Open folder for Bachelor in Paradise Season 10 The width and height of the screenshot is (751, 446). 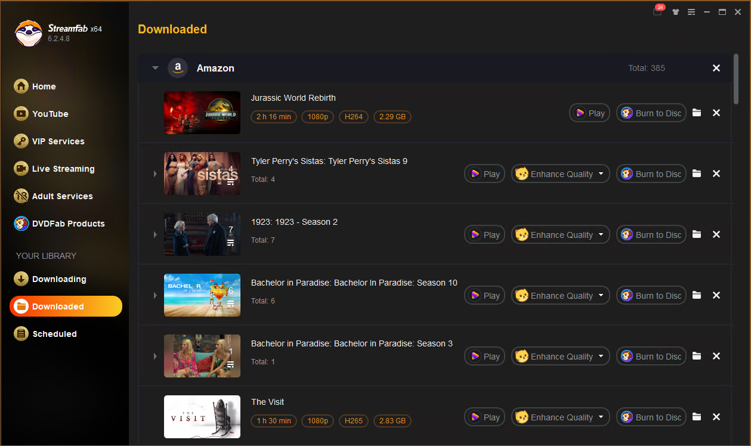697,295
